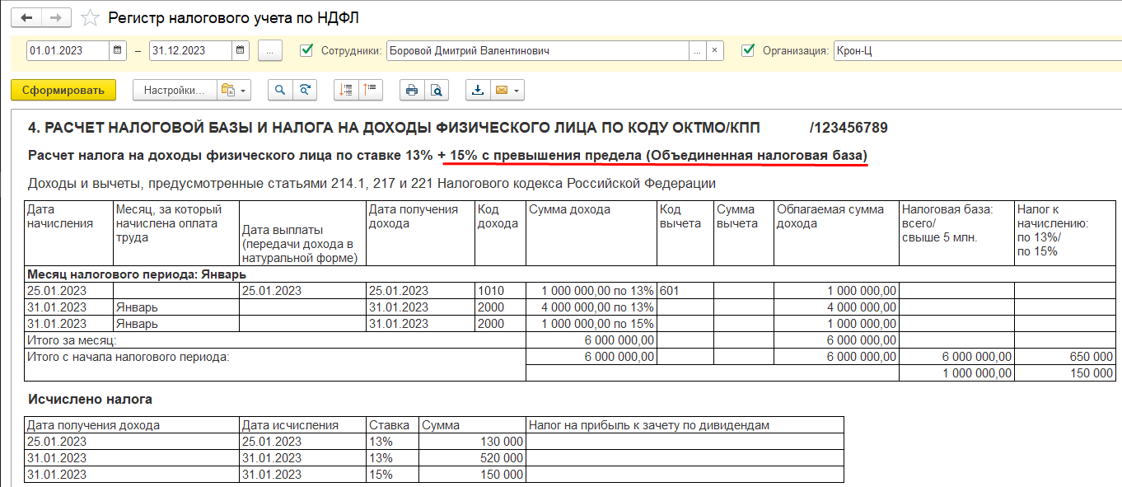Click the period selection ellipsis button
This screenshot has width=1122, height=487.
pyautogui.click(x=270, y=50)
